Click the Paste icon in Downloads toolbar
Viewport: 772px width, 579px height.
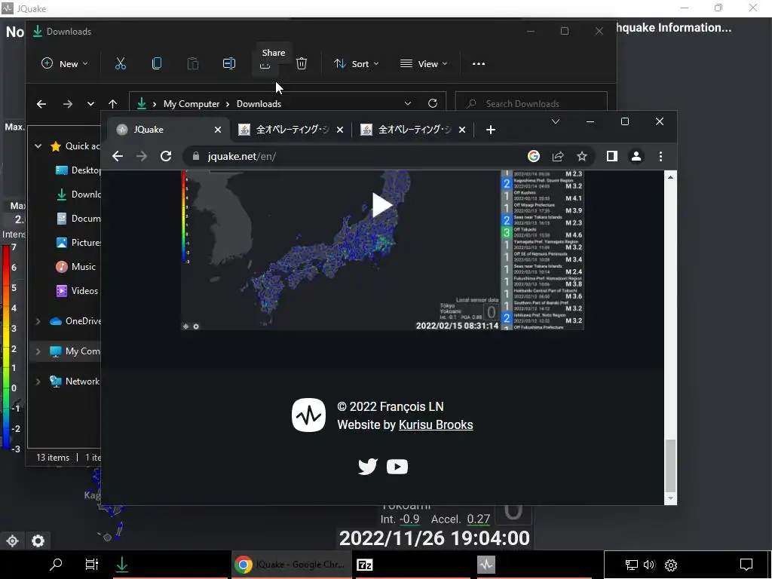(193, 63)
